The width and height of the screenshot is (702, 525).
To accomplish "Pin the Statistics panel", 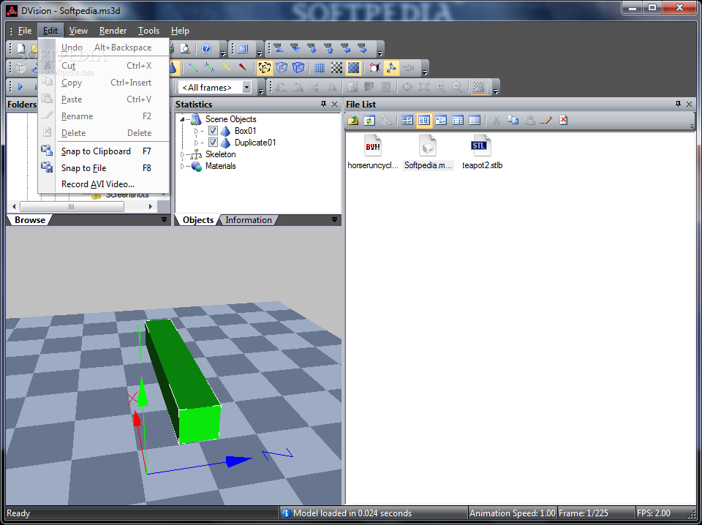I will pyautogui.click(x=323, y=104).
